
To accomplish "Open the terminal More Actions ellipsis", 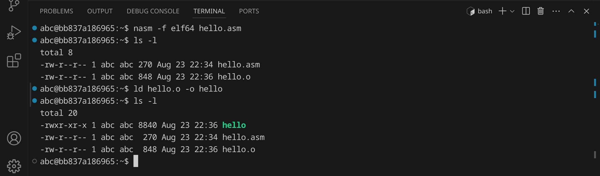I will (x=556, y=11).
